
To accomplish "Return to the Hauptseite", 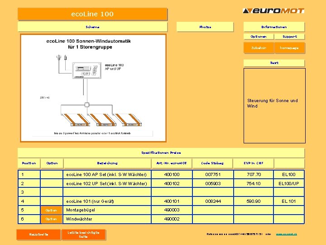I will point(38,235).
